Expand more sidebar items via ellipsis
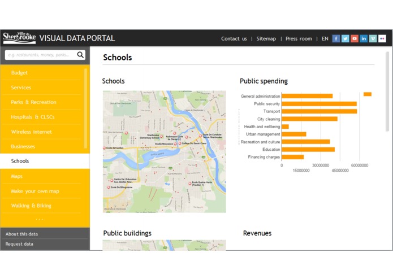The image size is (393, 279). click(x=40, y=219)
